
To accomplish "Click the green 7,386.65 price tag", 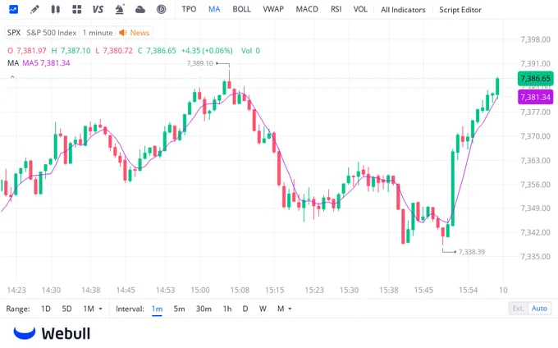I will tap(536, 78).
